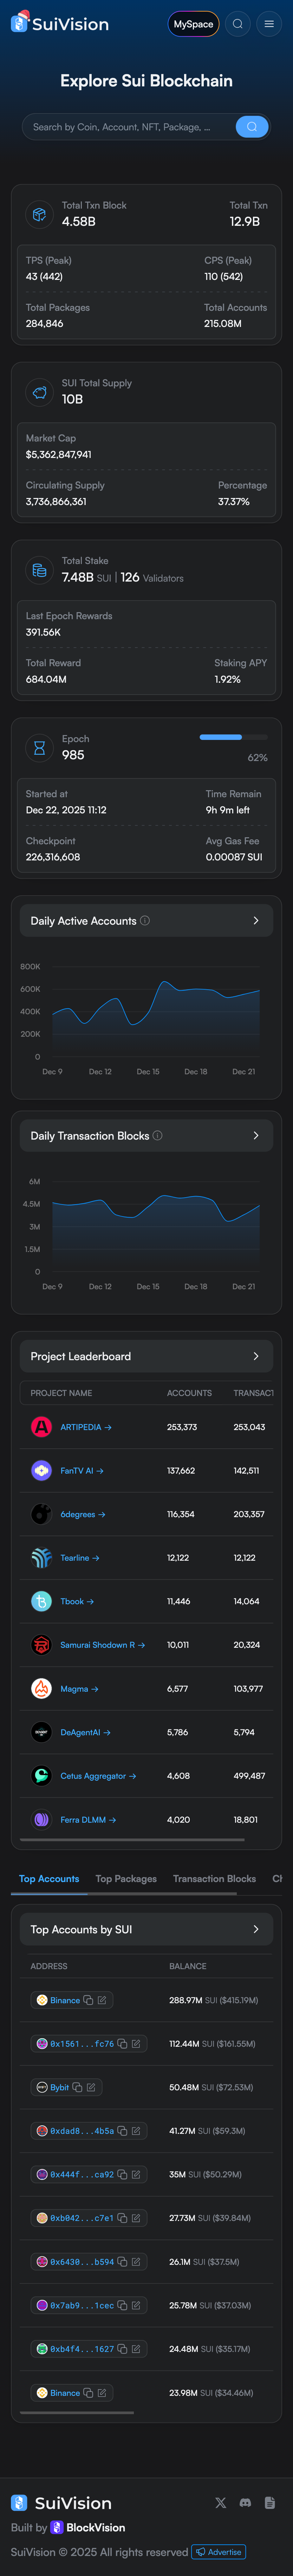293x2576 pixels.
Task: Click the Daily Active Accounts info icon
Action: [x=145, y=920]
